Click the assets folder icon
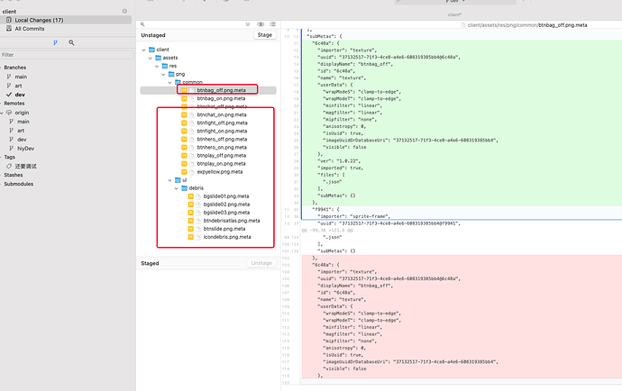622x391 pixels. 159,58
